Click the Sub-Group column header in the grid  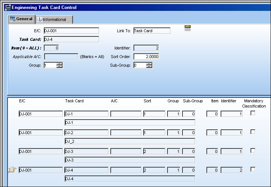[x=193, y=101]
